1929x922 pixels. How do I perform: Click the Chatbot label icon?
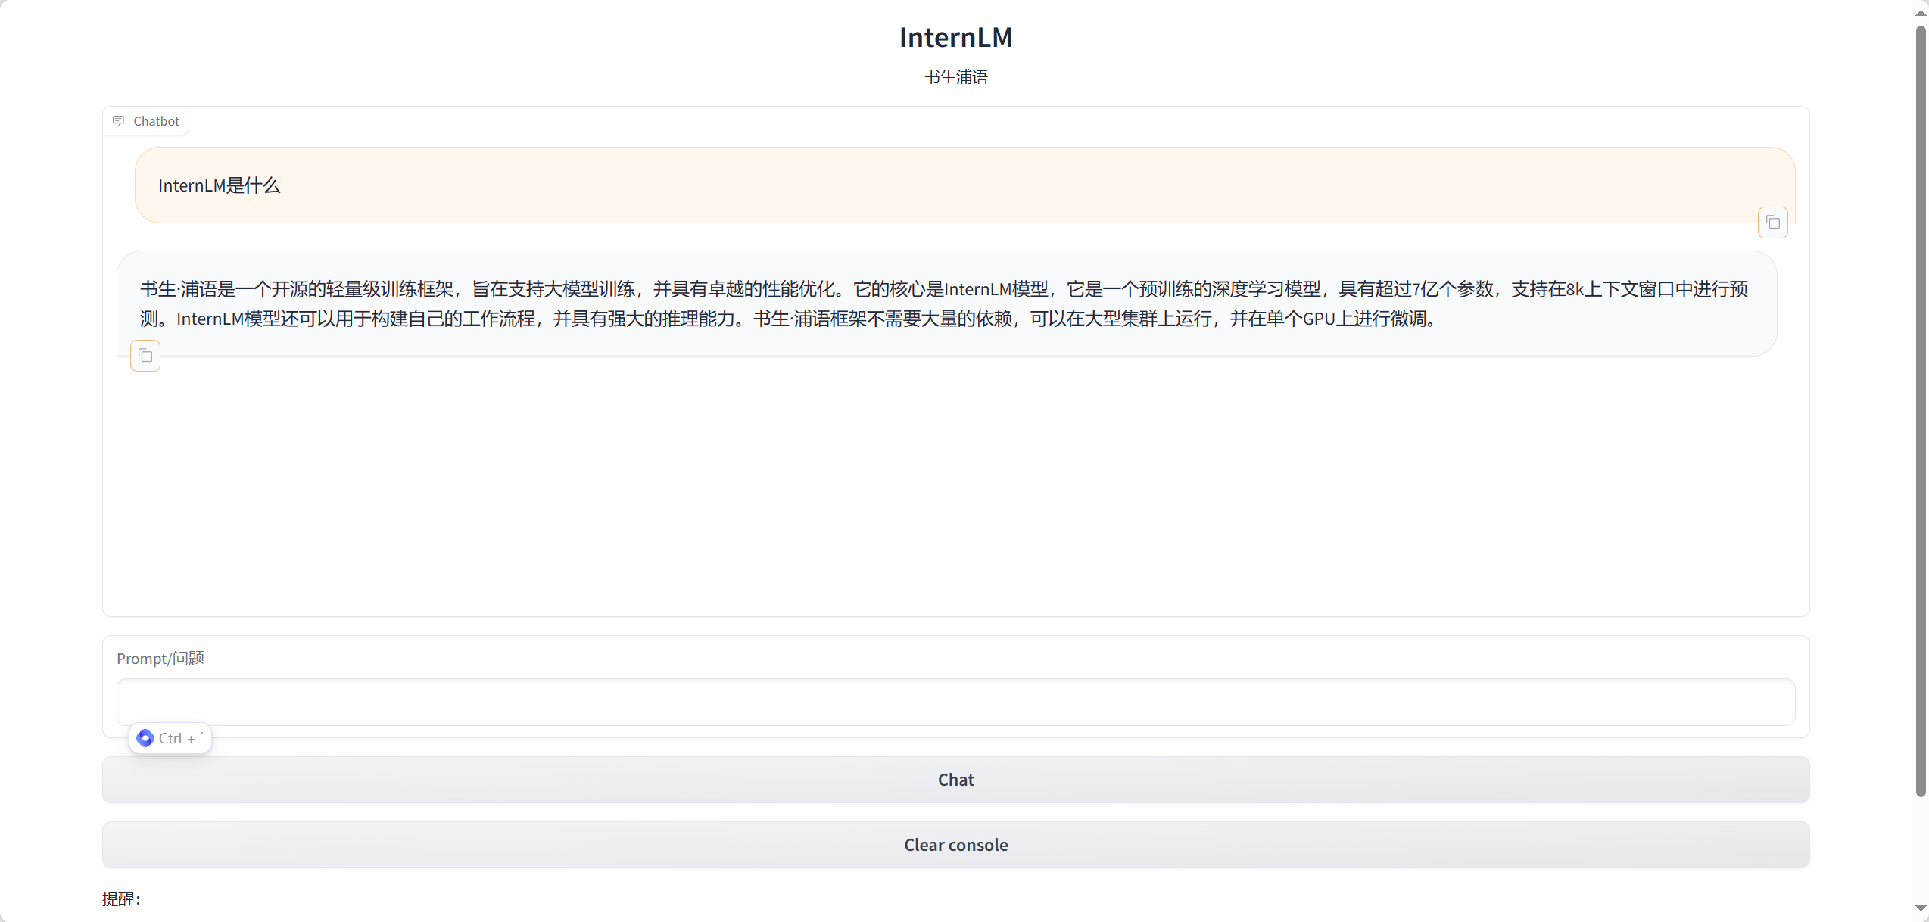click(118, 121)
